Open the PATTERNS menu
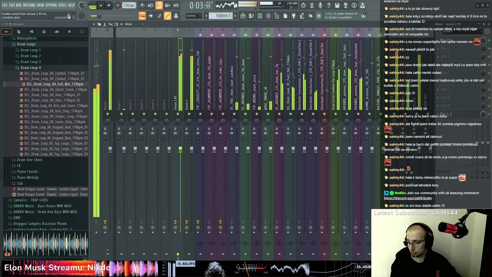Viewport: 492px width, 277px height. [x=29, y=5]
